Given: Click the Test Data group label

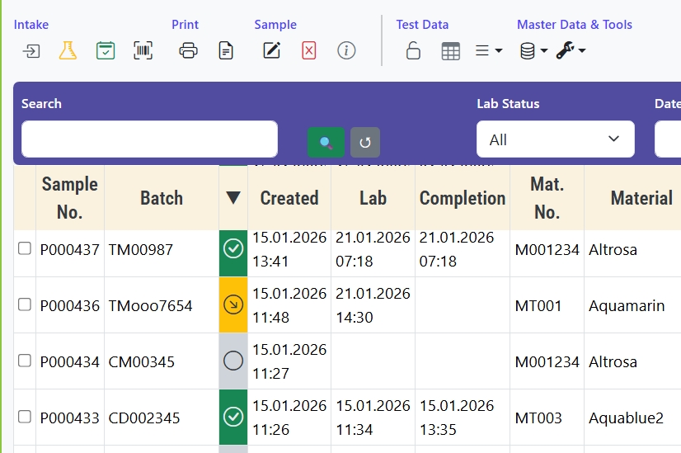Looking at the screenshot, I should pyautogui.click(x=422, y=25).
